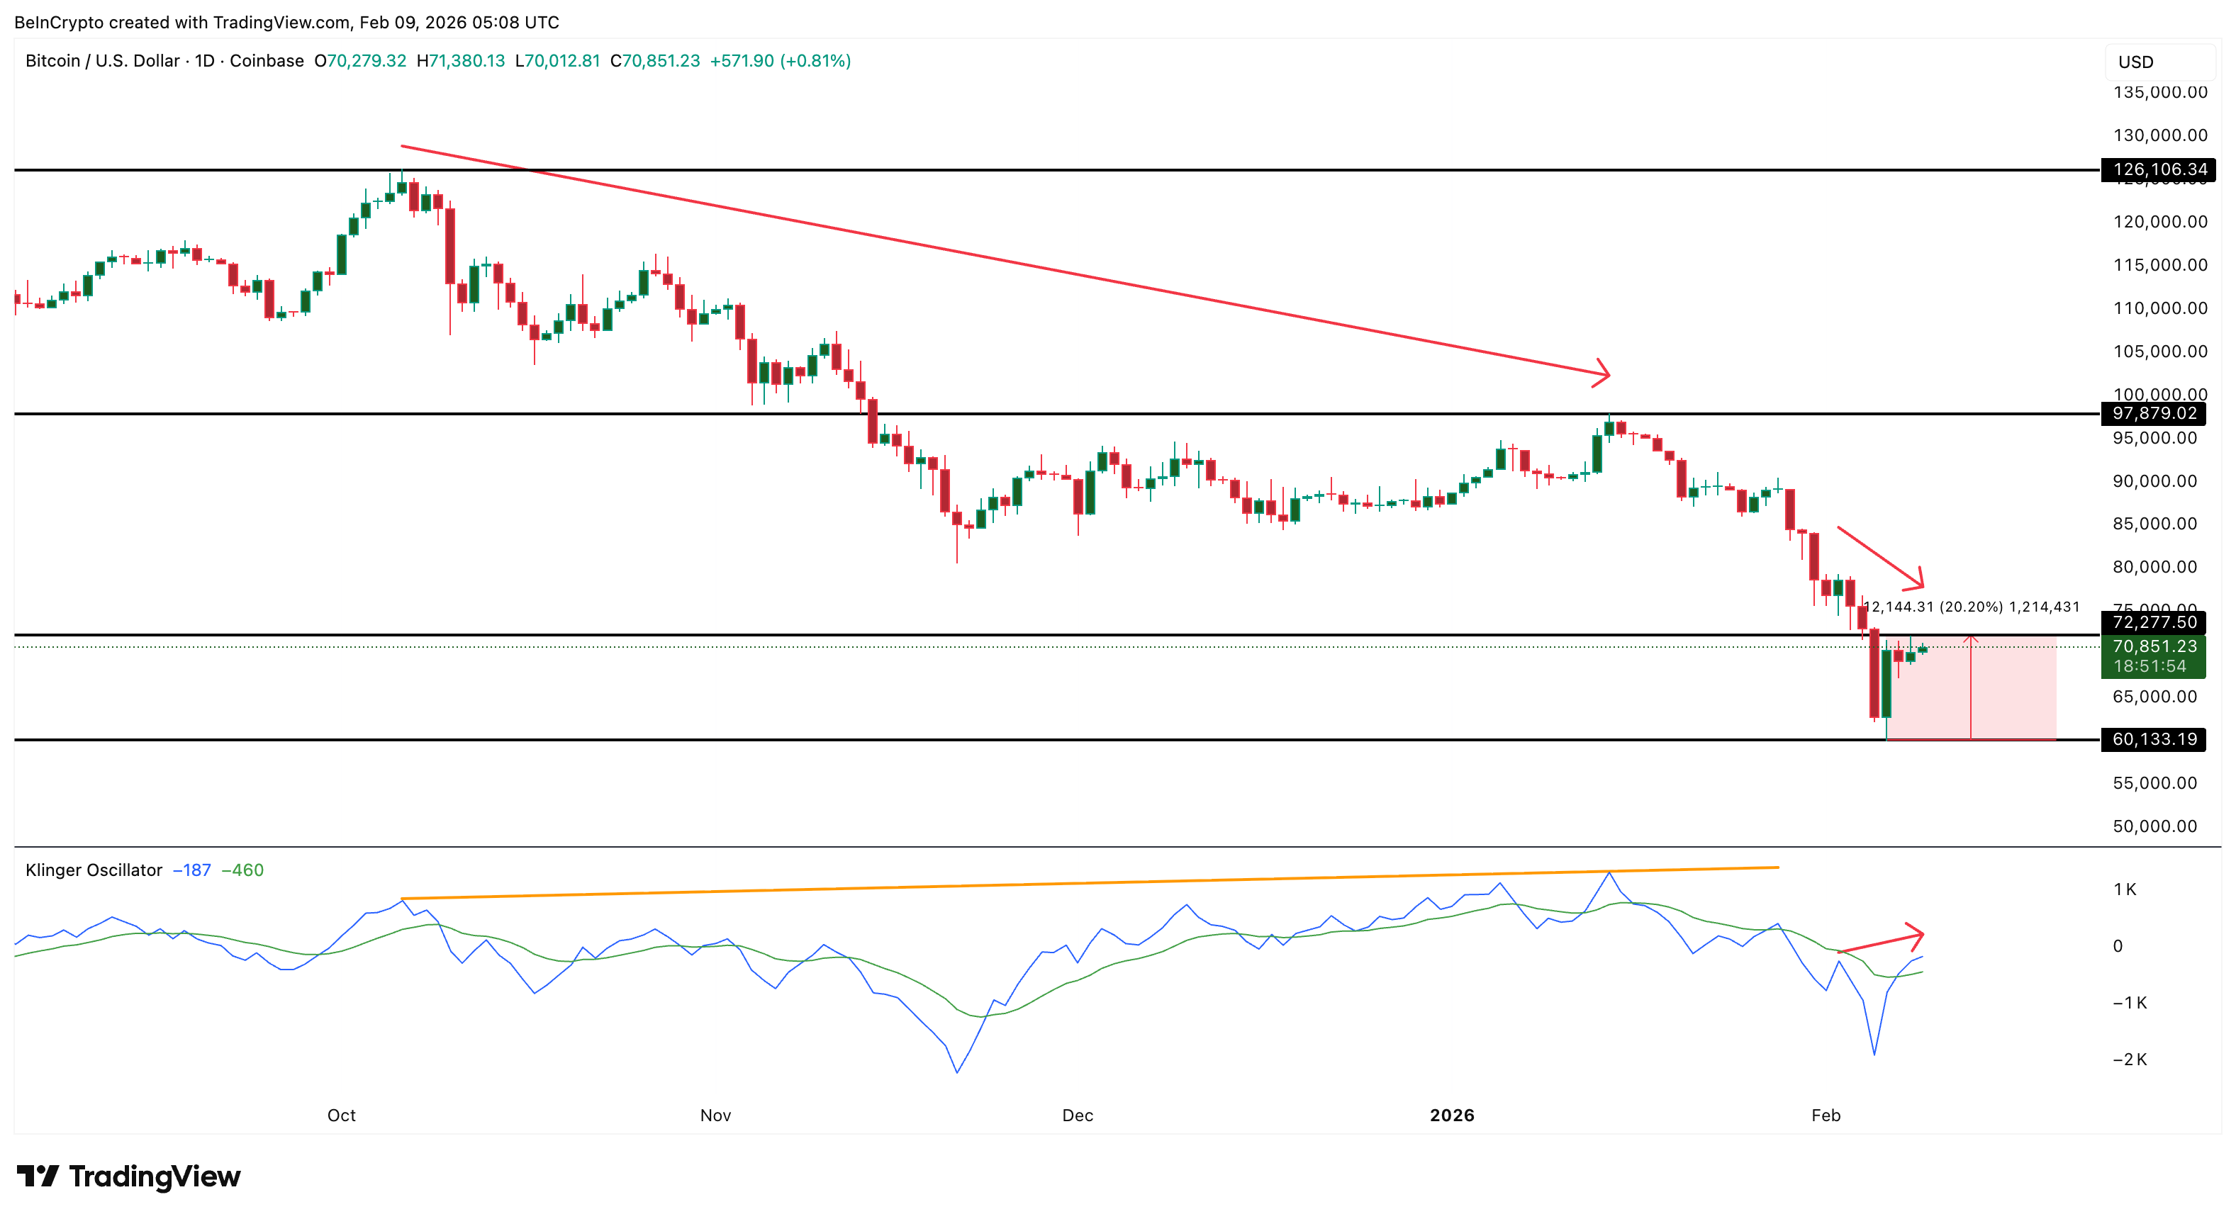Click the Klinger Oscillator indicator title
Viewport: 2236px width, 1219px height.
coord(94,870)
